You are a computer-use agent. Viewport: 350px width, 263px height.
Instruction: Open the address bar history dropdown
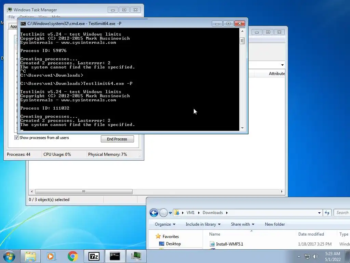pos(319,213)
